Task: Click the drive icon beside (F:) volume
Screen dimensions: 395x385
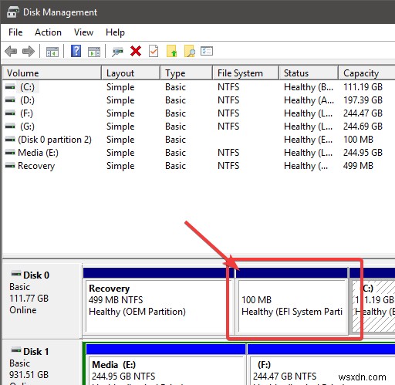Action: (10, 113)
